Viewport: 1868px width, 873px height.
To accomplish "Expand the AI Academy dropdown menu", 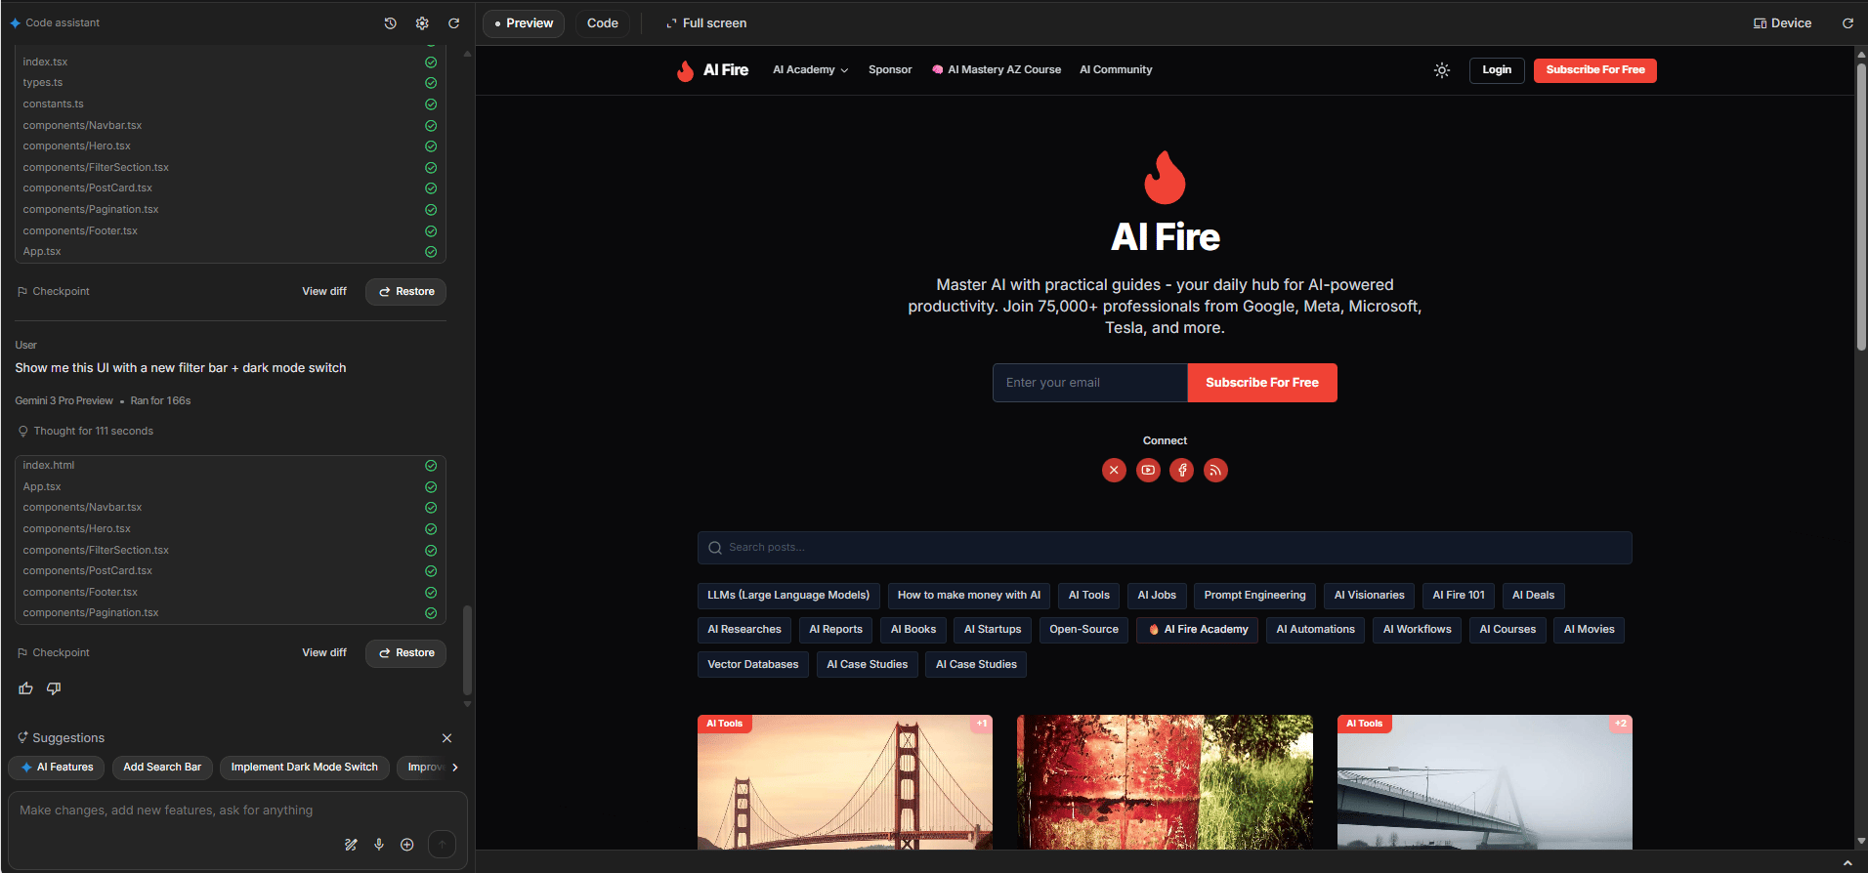I will tap(811, 70).
